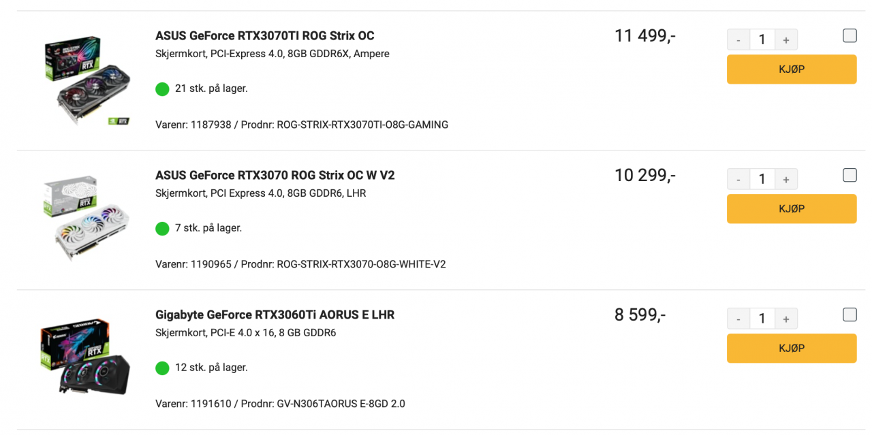Viewport: 872px width, 435px height.
Task: Click KJØP for ASUS RTX3070TI
Action: coord(792,69)
